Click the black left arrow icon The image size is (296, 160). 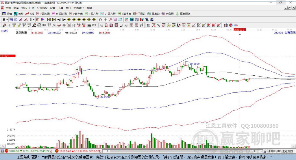tap(59, 20)
